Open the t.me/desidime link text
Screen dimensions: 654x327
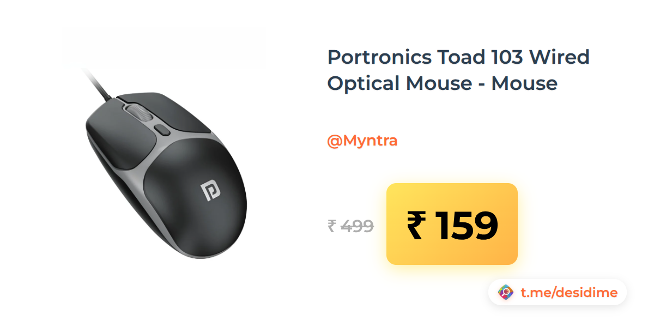569,293
